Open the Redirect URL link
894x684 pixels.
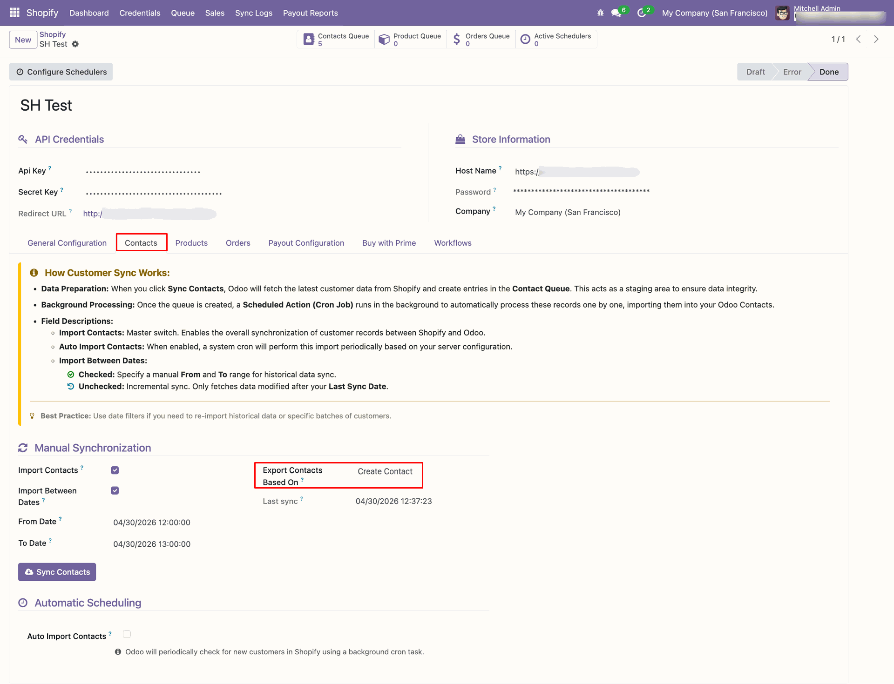(x=149, y=214)
